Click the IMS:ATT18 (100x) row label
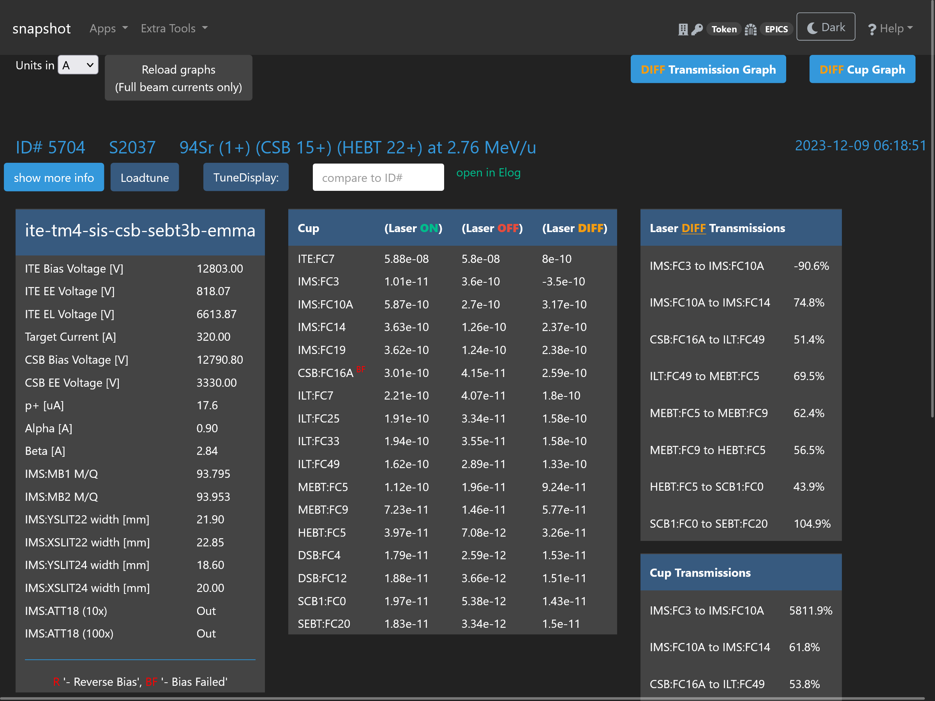935x701 pixels. tap(69, 634)
